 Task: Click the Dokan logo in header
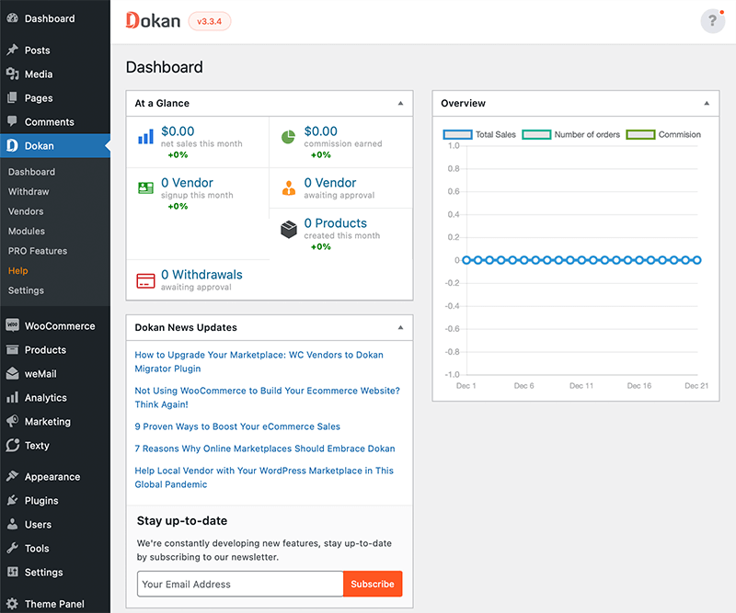153,20
